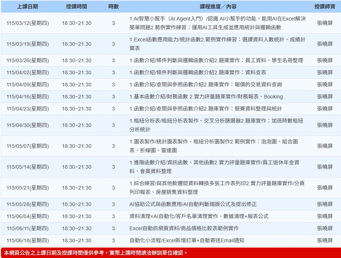Select the 時數 column header

click(114, 7)
